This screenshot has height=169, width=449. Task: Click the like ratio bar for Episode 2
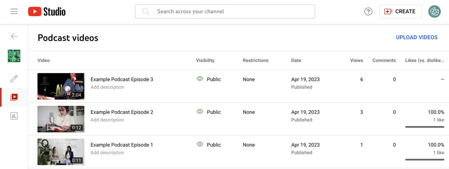tap(424, 127)
